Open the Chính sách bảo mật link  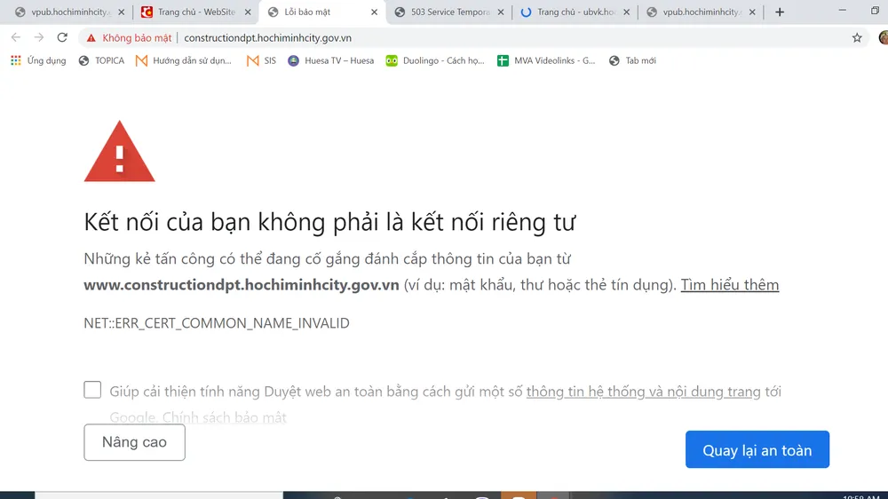pos(225,417)
